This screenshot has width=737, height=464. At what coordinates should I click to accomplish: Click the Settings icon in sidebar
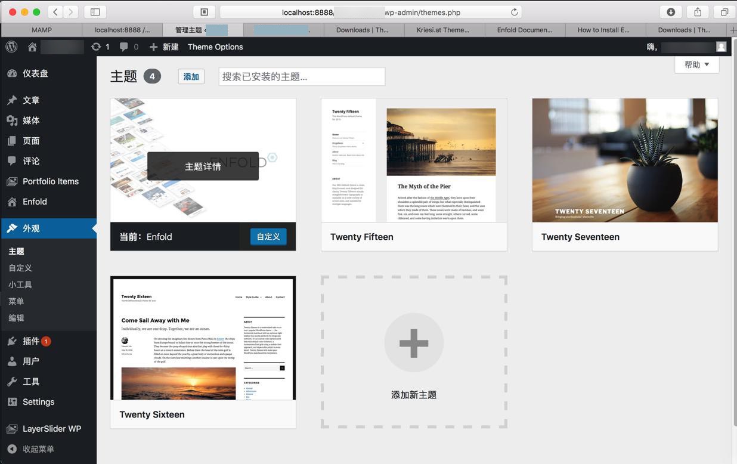coord(12,402)
